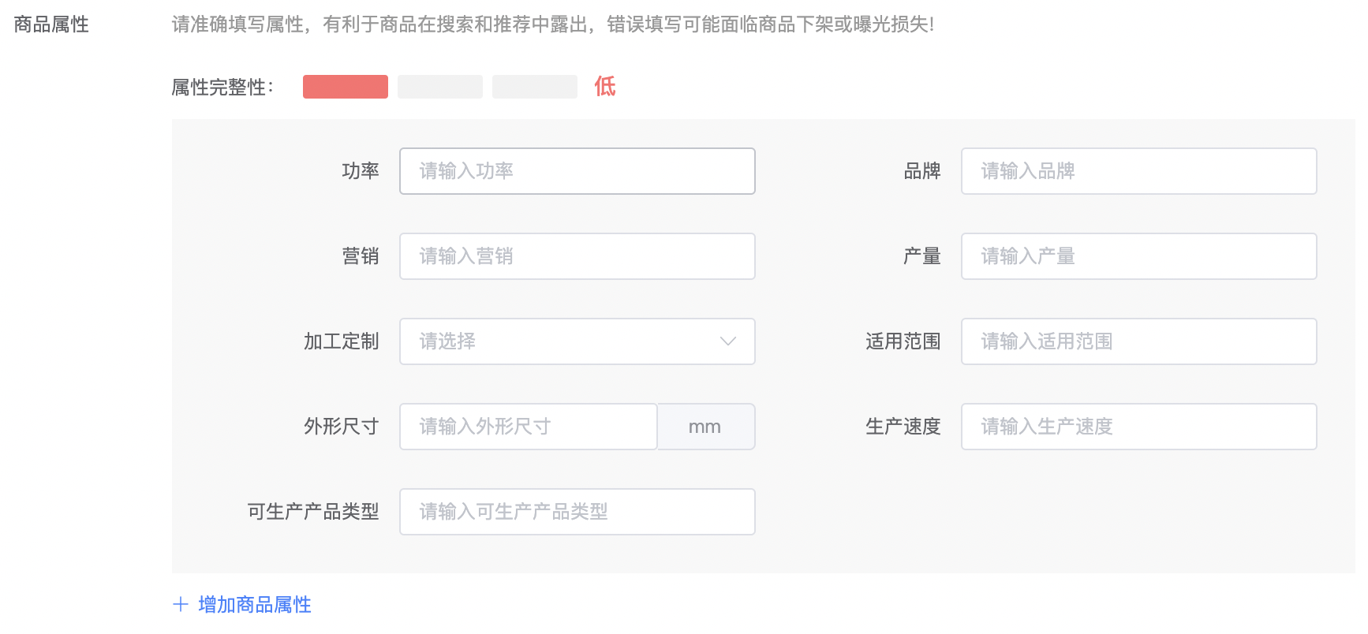Click the mm unit suffix box
The image size is (1368, 634).
(705, 427)
